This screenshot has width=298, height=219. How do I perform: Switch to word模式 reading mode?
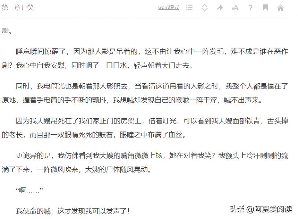[x=169, y=7]
